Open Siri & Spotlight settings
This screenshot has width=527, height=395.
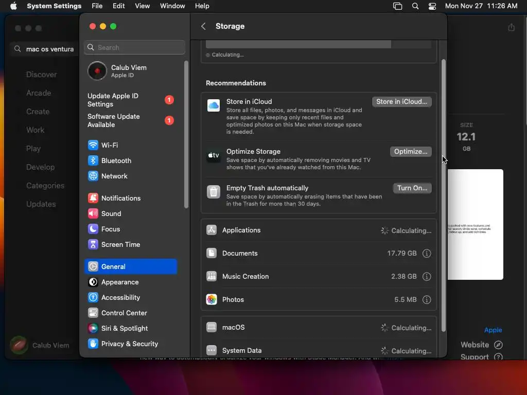[130, 329]
